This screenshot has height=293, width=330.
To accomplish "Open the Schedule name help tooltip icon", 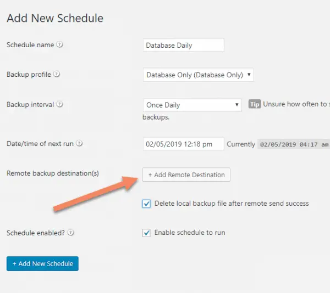I will (60, 44).
